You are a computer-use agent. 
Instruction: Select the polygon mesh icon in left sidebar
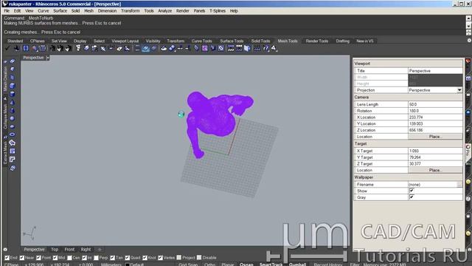pos(12,143)
